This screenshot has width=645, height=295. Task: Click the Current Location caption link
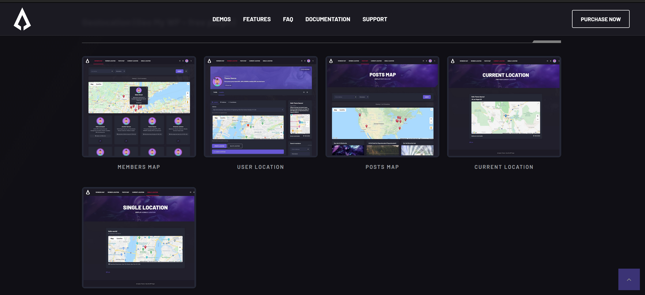pyautogui.click(x=504, y=167)
